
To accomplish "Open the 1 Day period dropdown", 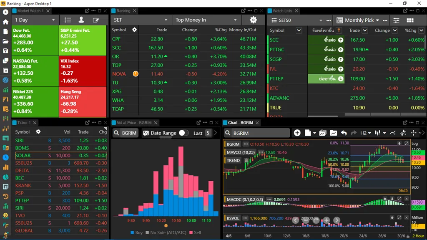I will (x=35, y=20).
